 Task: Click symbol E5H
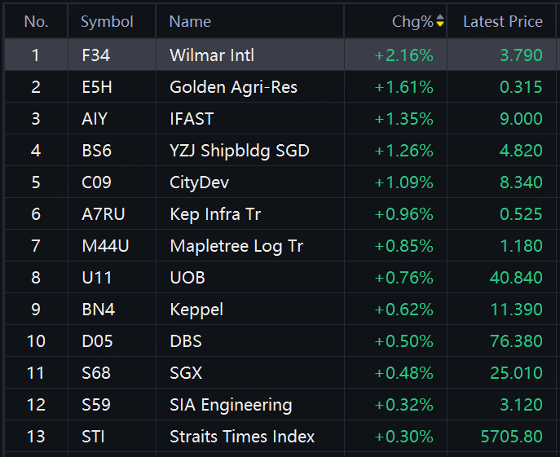point(97,87)
